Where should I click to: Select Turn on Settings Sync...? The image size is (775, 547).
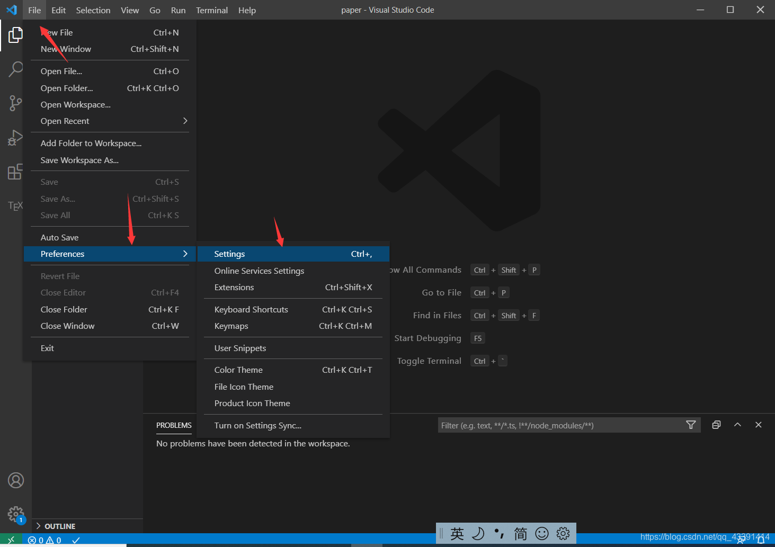point(293,425)
